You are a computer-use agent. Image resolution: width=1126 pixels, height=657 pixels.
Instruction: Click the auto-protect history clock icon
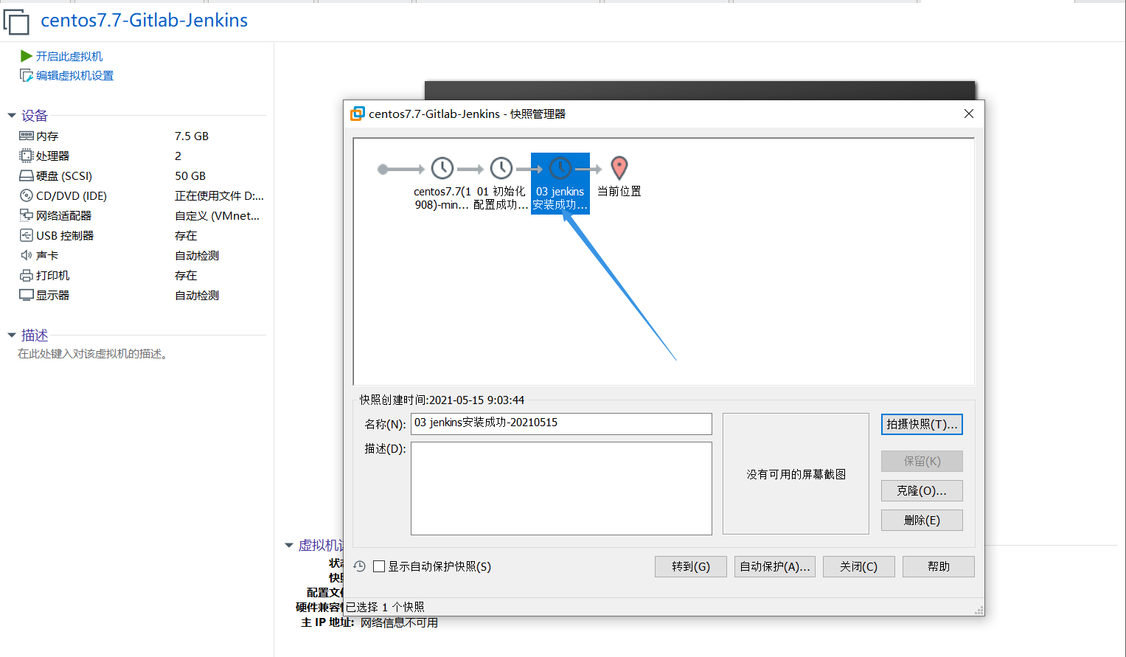[360, 566]
